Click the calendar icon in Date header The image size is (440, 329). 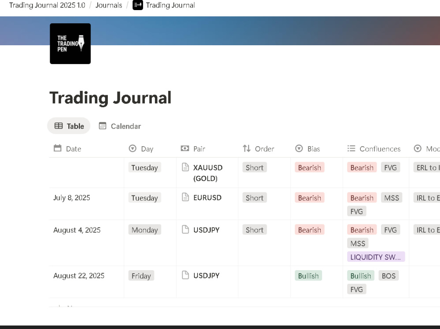[58, 148]
